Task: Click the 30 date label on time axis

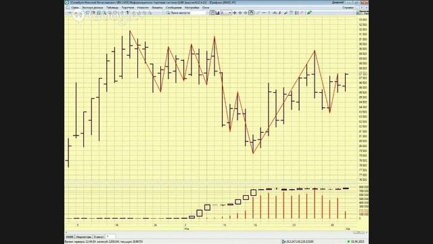Action: coord(332,225)
